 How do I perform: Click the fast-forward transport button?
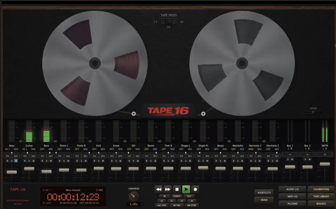point(168,189)
